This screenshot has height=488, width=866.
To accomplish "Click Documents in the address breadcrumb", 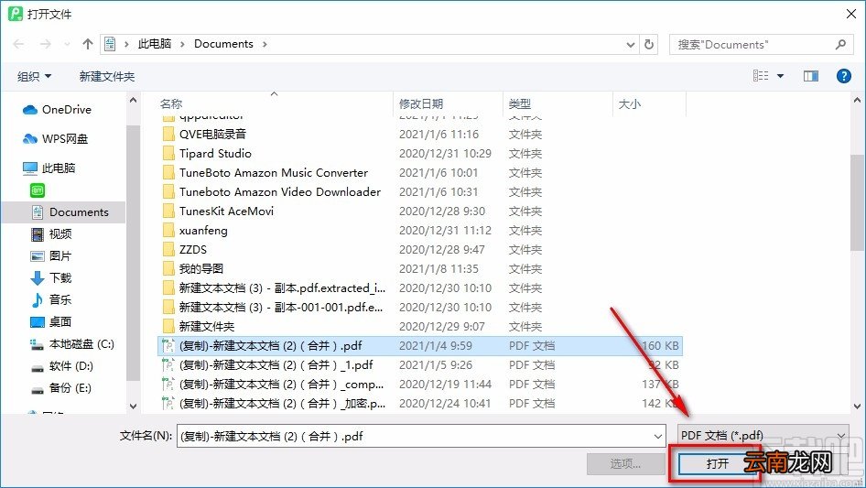I will pos(223,44).
